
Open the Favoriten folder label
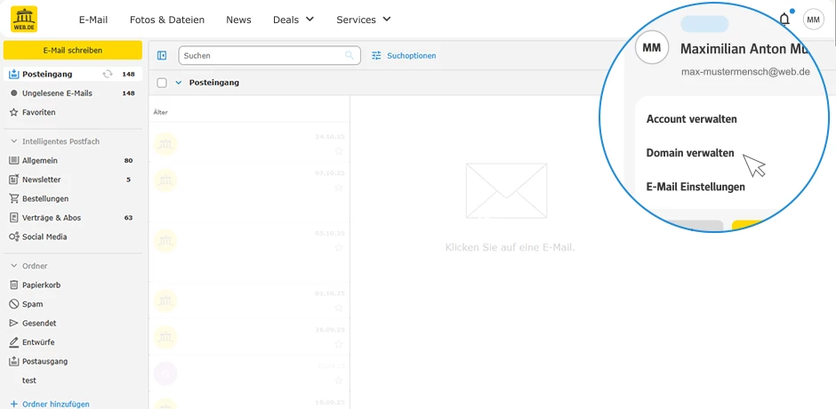tap(39, 113)
